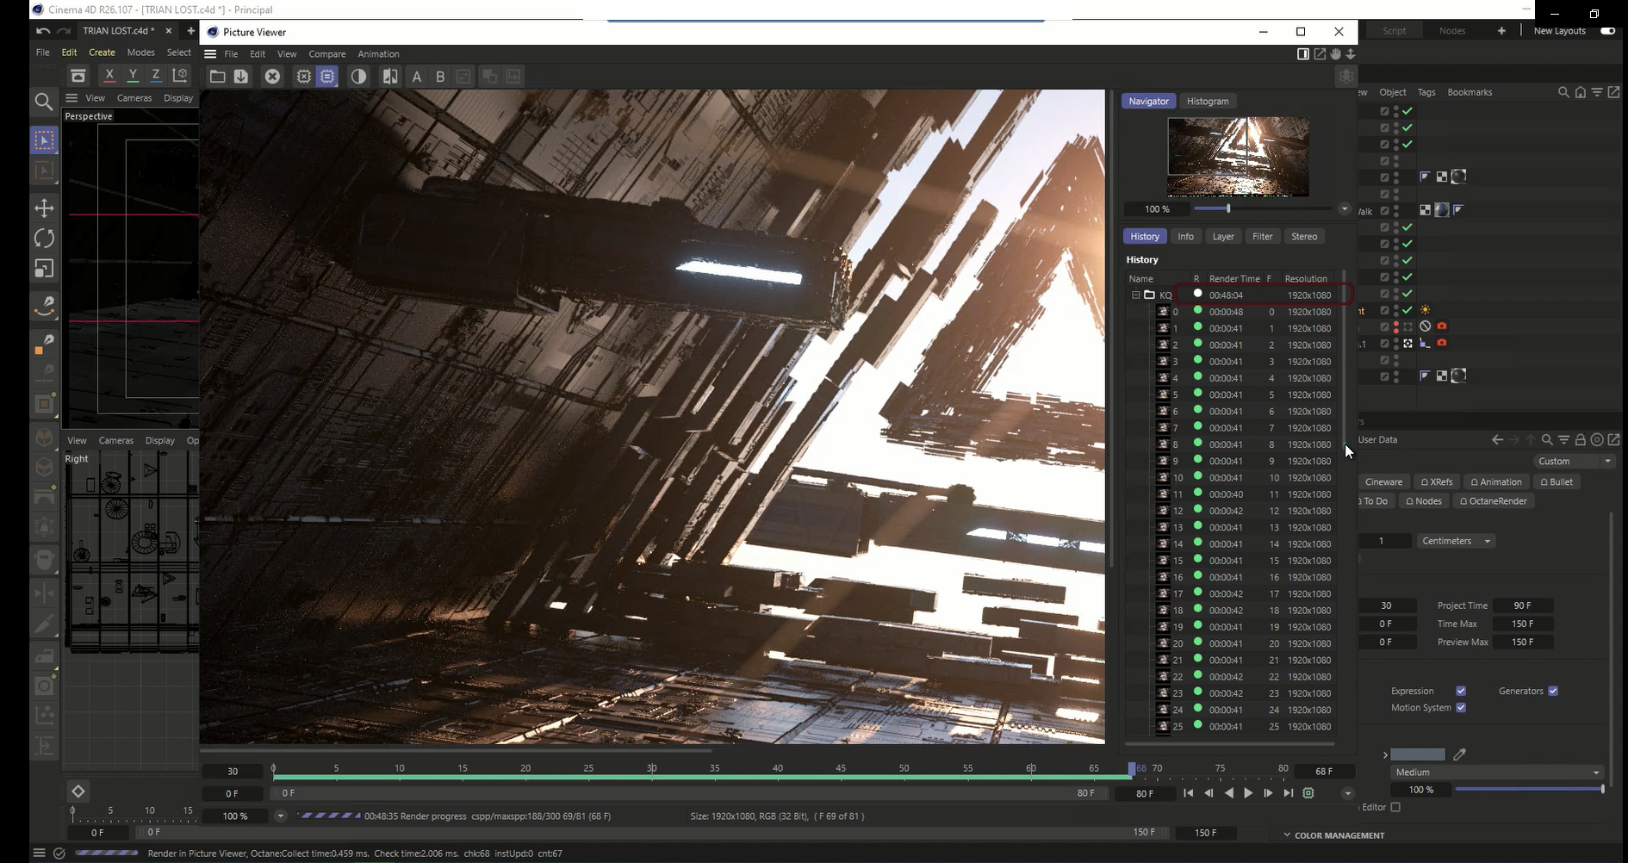Viewport: 1628px width, 863px height.
Task: Open an image file in Picture Viewer
Action: pyautogui.click(x=217, y=76)
